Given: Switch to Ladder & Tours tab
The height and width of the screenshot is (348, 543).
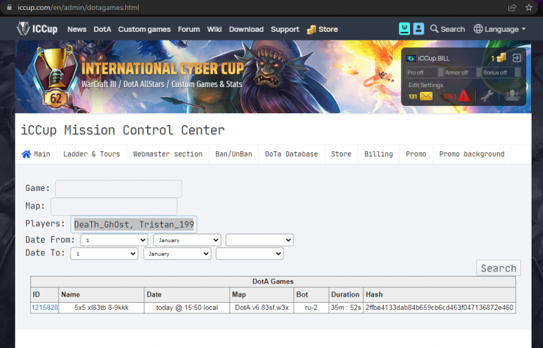Looking at the screenshot, I should pos(91,154).
